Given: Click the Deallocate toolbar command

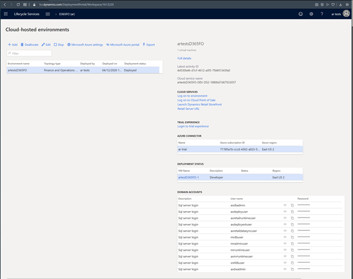Looking at the screenshot, I should [x=29, y=44].
